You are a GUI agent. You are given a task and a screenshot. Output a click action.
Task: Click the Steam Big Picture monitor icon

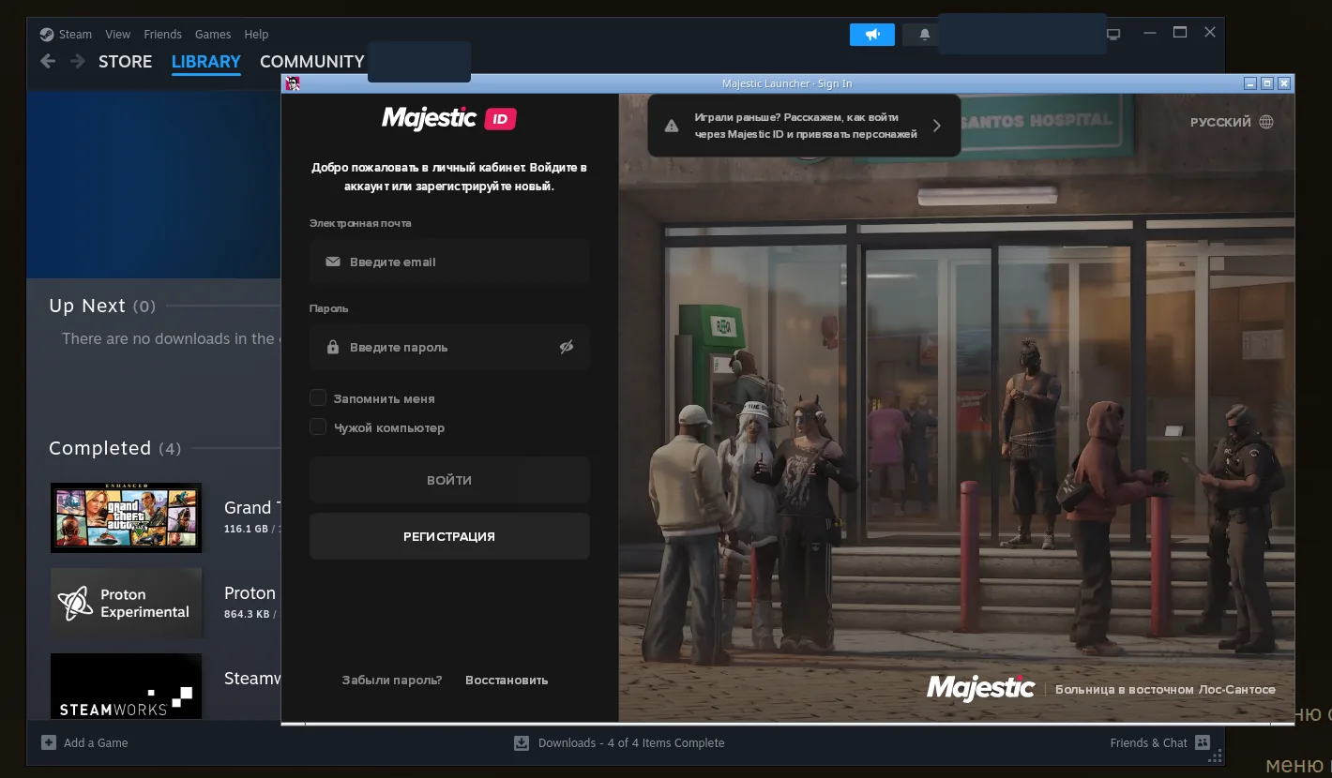[1113, 35]
